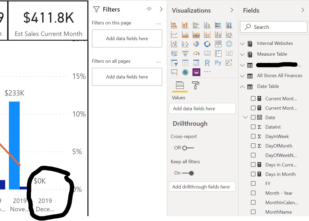Collapse the Visualizations pane arrow
The height and width of the screenshot is (221, 309).
232,10
